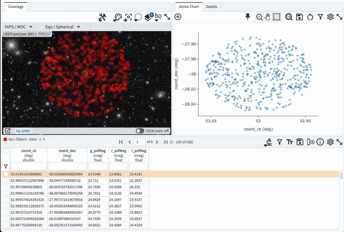Open table info icon
The image size is (344, 232).
point(320,142)
